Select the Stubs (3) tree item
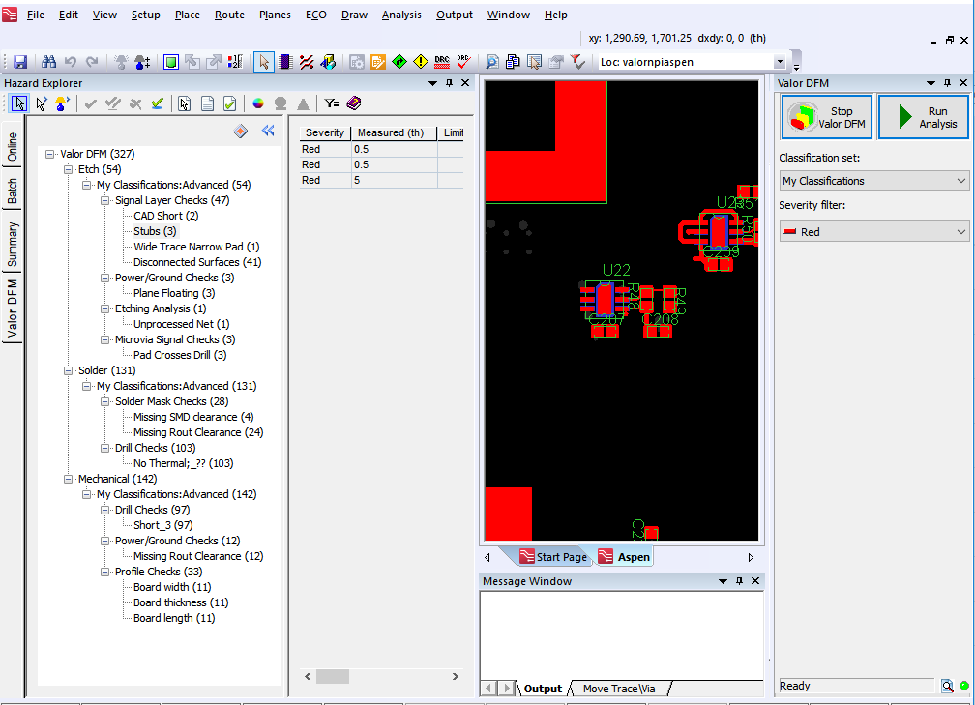Image resolution: width=975 pixels, height=705 pixels. pos(155,231)
